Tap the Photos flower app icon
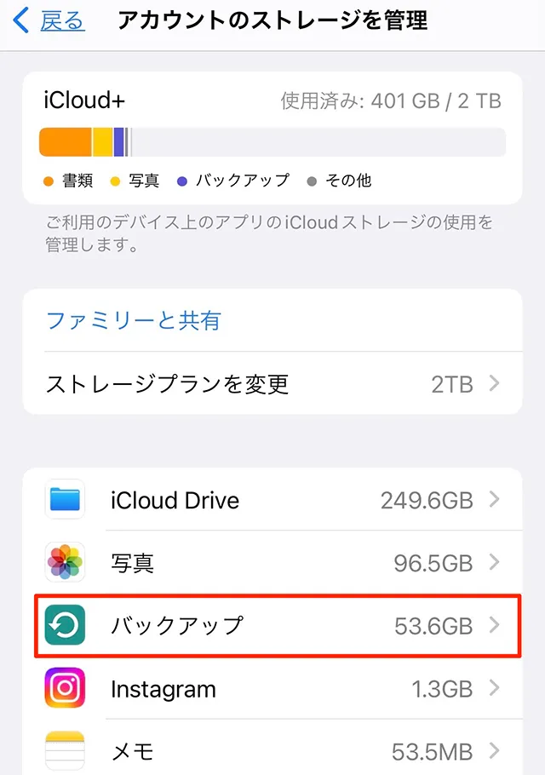The height and width of the screenshot is (775, 545). pyautogui.click(x=65, y=563)
